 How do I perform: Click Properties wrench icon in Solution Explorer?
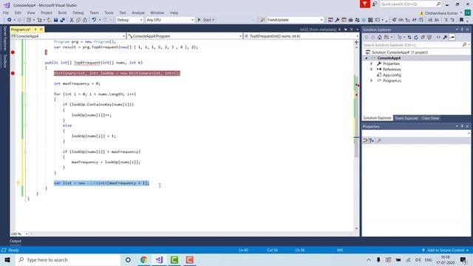pos(445,38)
